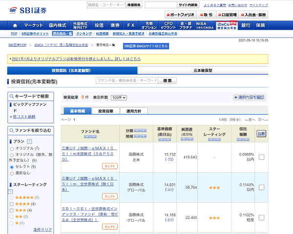This screenshot has width=293, height=234.
Task: Select オリジナル (7) plan radio
Action: (x=12, y=149)
